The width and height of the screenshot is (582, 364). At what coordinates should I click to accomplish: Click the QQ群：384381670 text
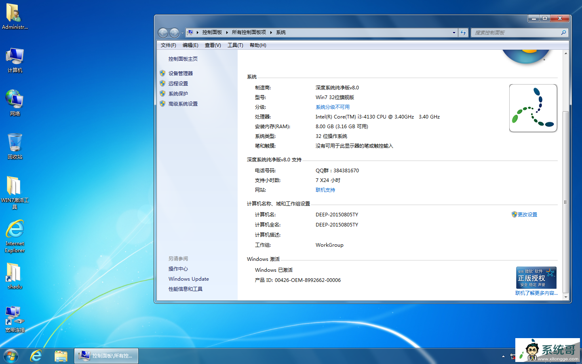(x=337, y=171)
